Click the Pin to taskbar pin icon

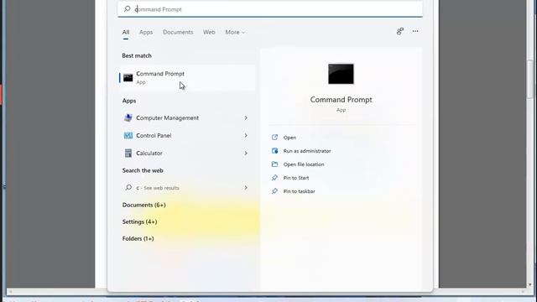point(274,191)
